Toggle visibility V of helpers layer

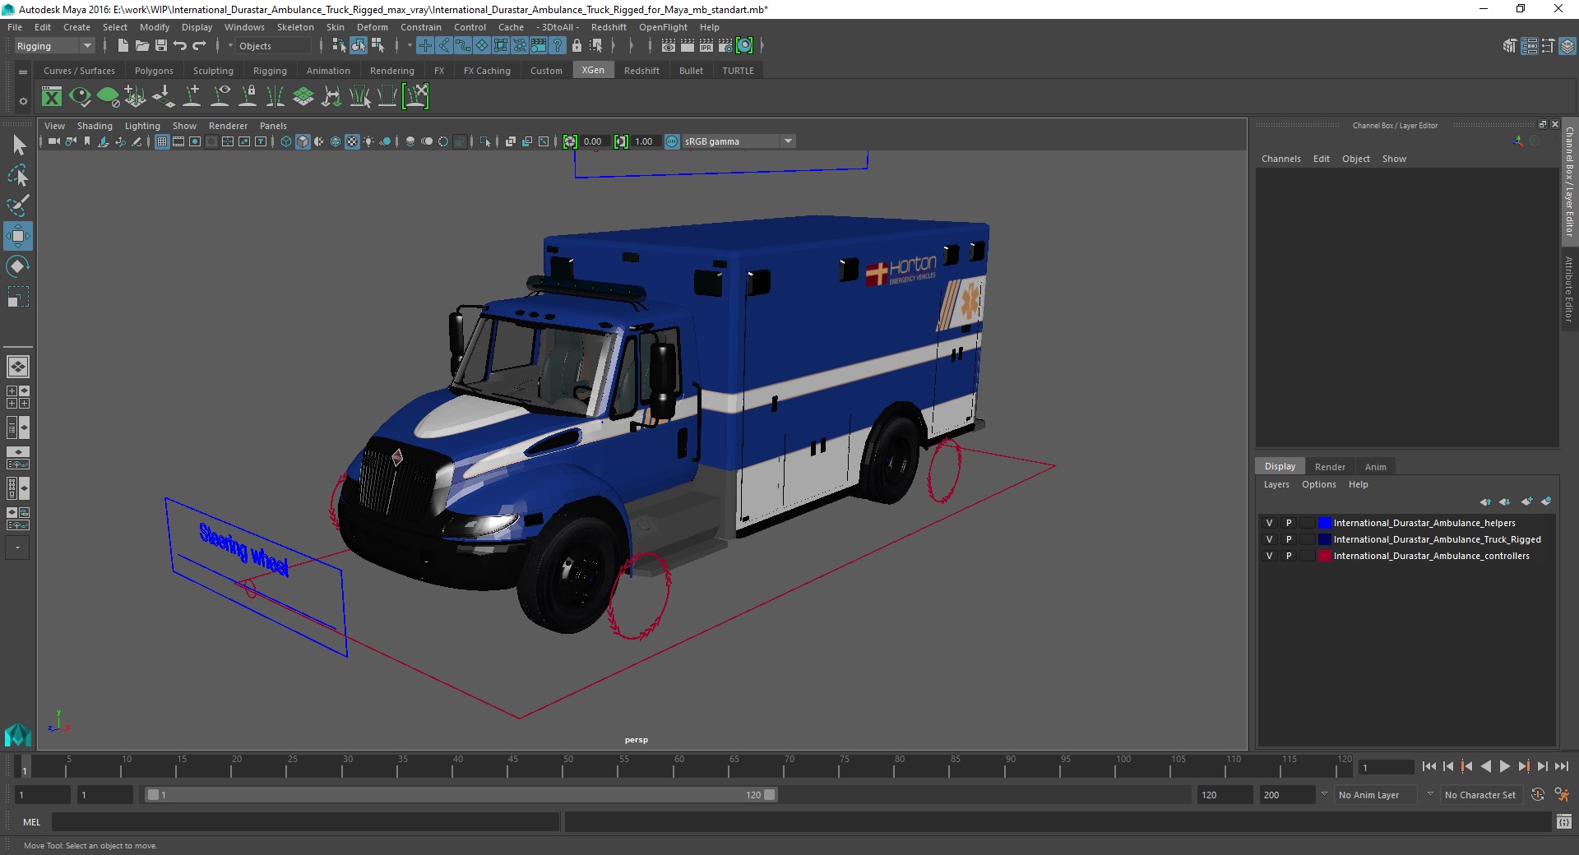point(1269,523)
